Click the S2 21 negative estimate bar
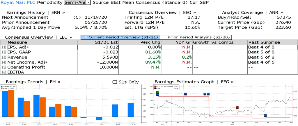Image resolution: width=298 pixels, height=126 pixels. pyautogui.click(x=99, y=118)
